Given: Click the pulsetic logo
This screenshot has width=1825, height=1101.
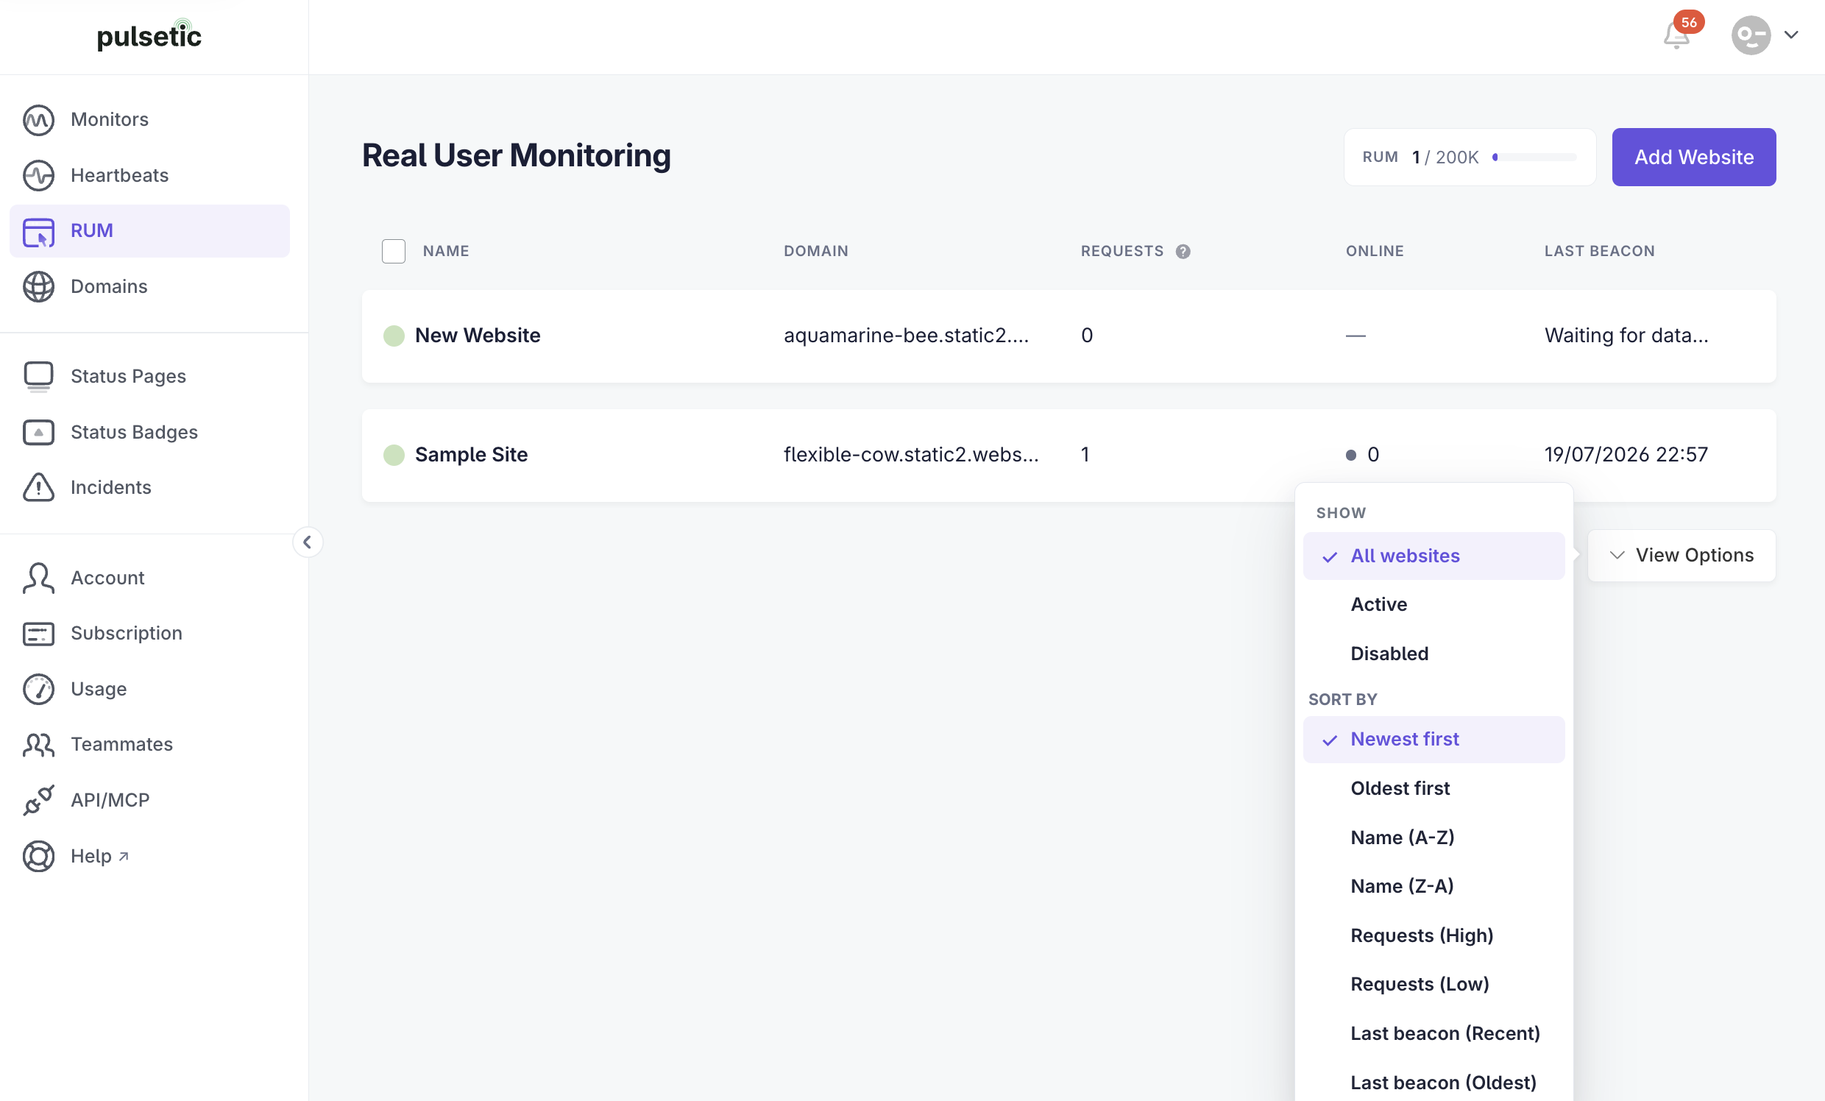Looking at the screenshot, I should tap(149, 35).
